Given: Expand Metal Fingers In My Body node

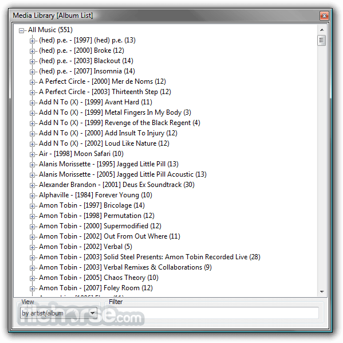Looking at the screenshot, I should pyautogui.click(x=32, y=113).
